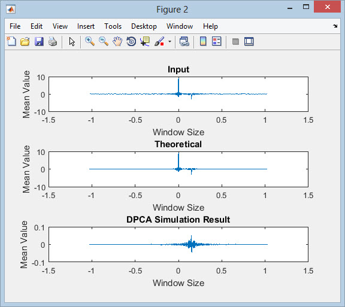The height and width of the screenshot is (307, 345).
Task: Open the Tools menu
Action: pyautogui.click(x=113, y=26)
